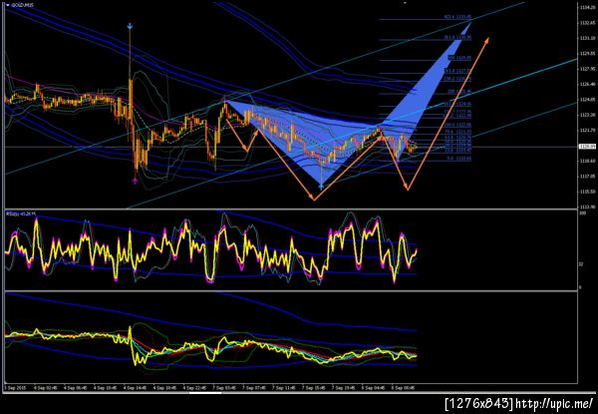
Task: Click price axis value 1126.40
Action: pyautogui.click(x=587, y=85)
